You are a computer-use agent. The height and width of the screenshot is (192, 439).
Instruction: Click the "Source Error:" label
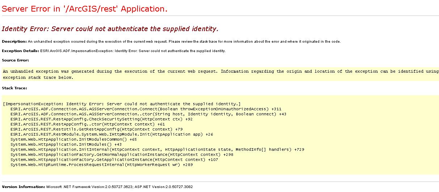pos(16,60)
